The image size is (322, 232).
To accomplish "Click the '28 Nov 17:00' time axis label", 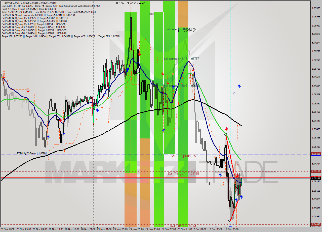I will point(72,229).
